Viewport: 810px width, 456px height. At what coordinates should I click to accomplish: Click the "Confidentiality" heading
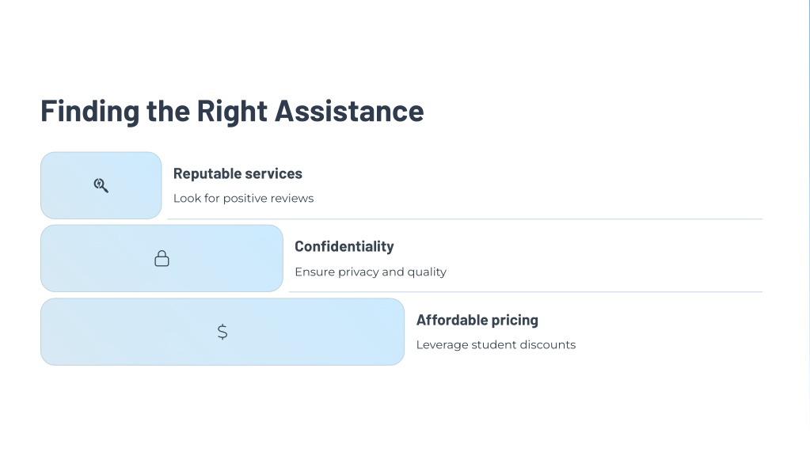coord(344,246)
